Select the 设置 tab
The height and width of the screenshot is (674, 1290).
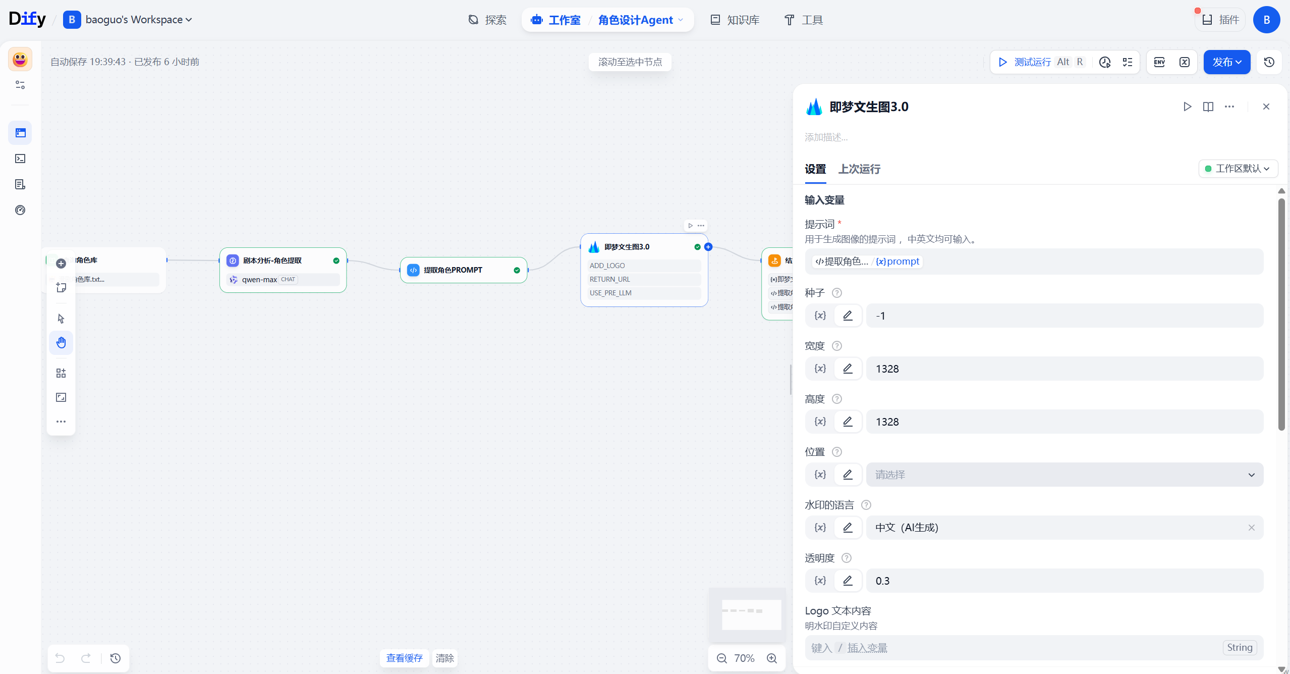(815, 169)
